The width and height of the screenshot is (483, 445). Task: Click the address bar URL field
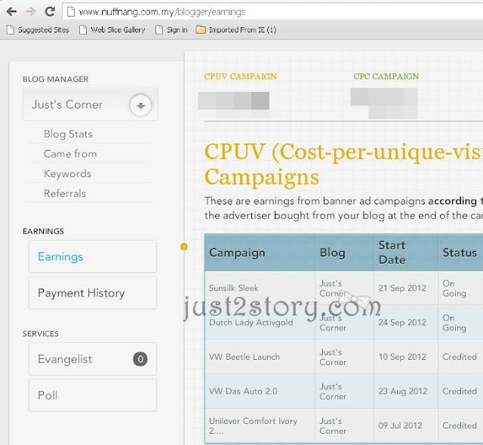pos(272,12)
